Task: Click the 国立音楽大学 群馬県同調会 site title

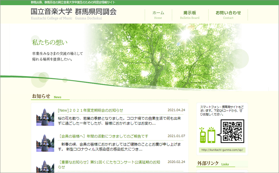Action: pyautogui.click(x=74, y=12)
